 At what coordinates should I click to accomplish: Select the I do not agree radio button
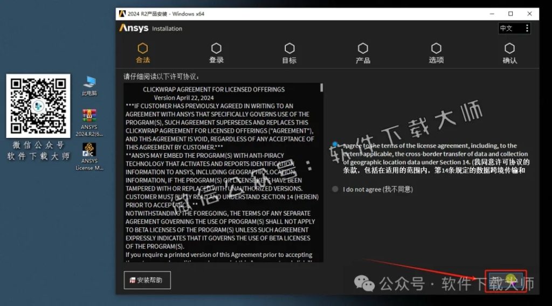click(335, 189)
